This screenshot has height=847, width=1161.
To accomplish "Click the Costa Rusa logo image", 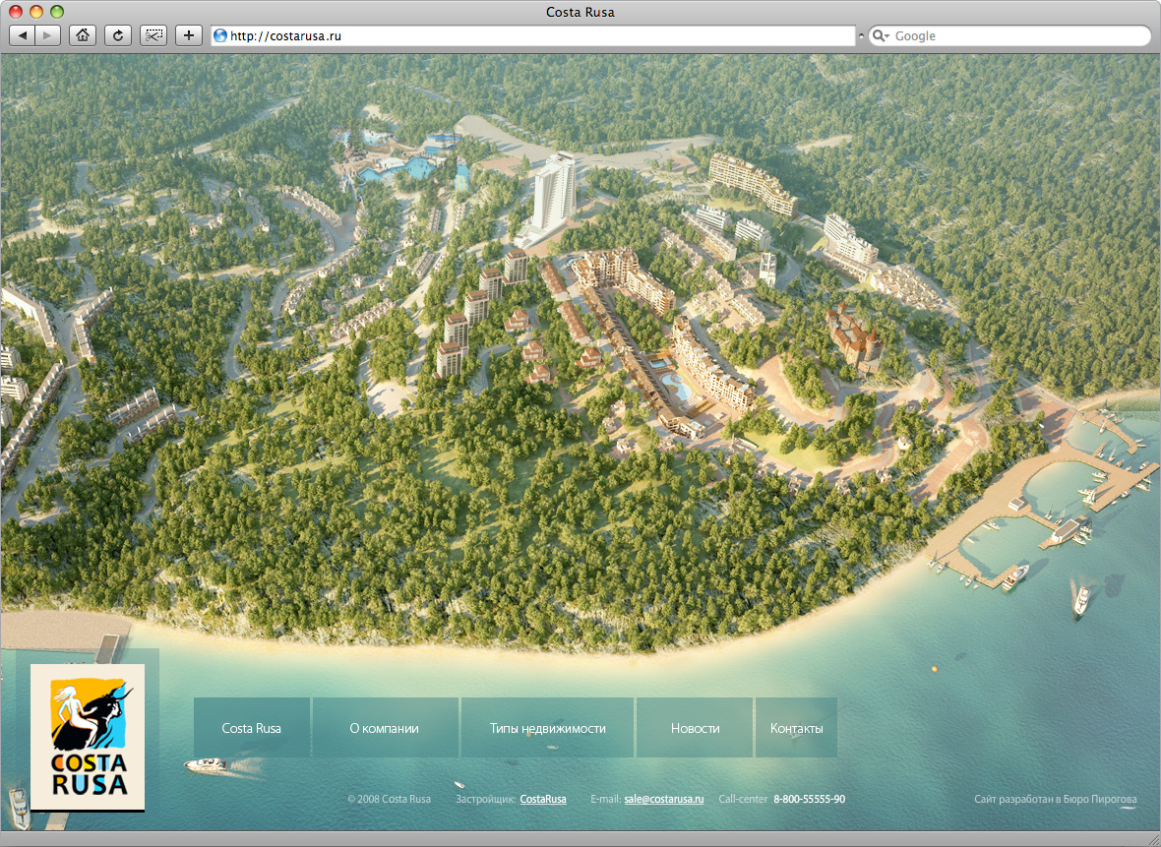I will click(x=88, y=736).
